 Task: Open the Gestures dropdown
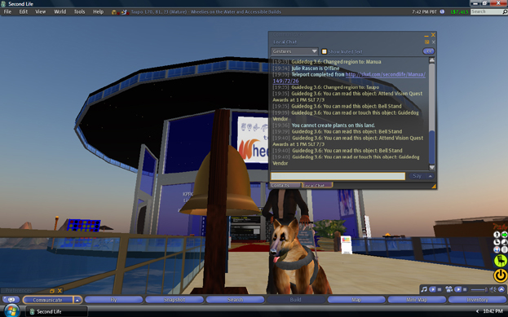click(294, 51)
